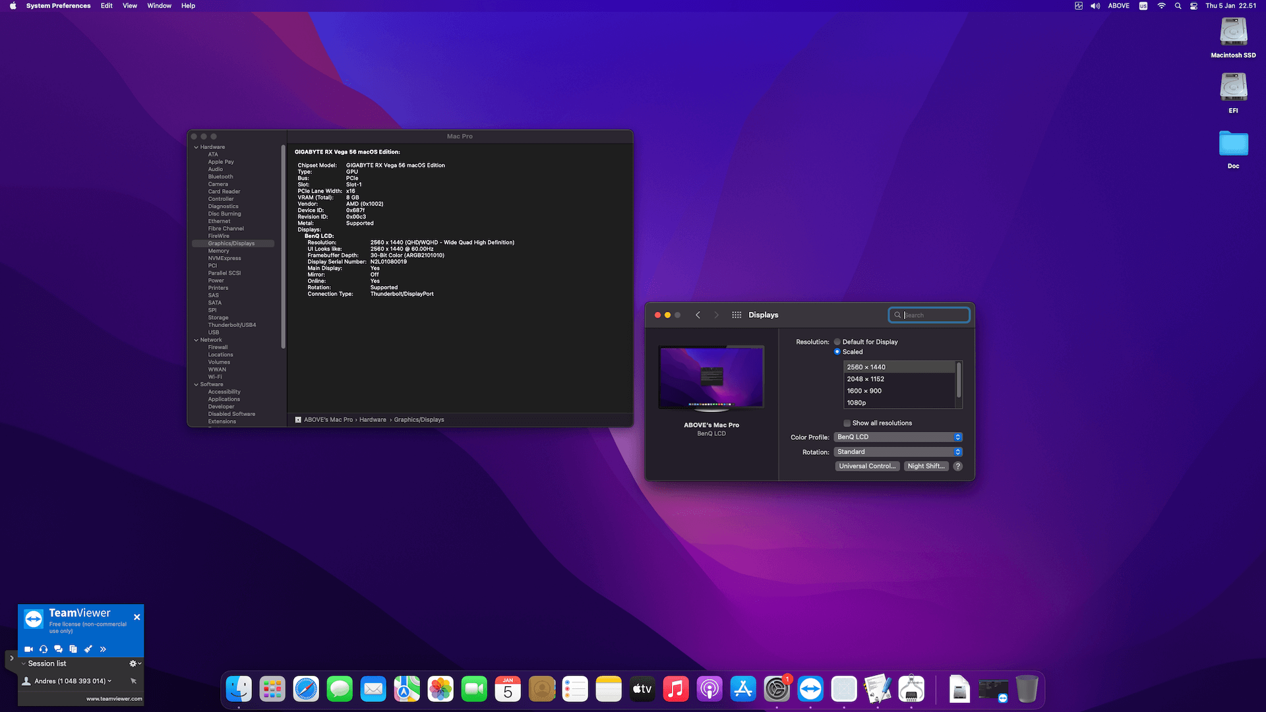
Task: Select Graphics/Displays in sidebar
Action: tap(233, 244)
